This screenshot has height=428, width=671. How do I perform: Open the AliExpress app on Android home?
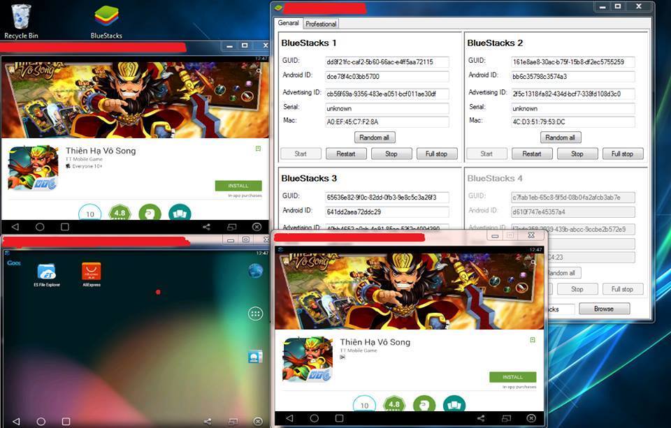[x=92, y=274]
